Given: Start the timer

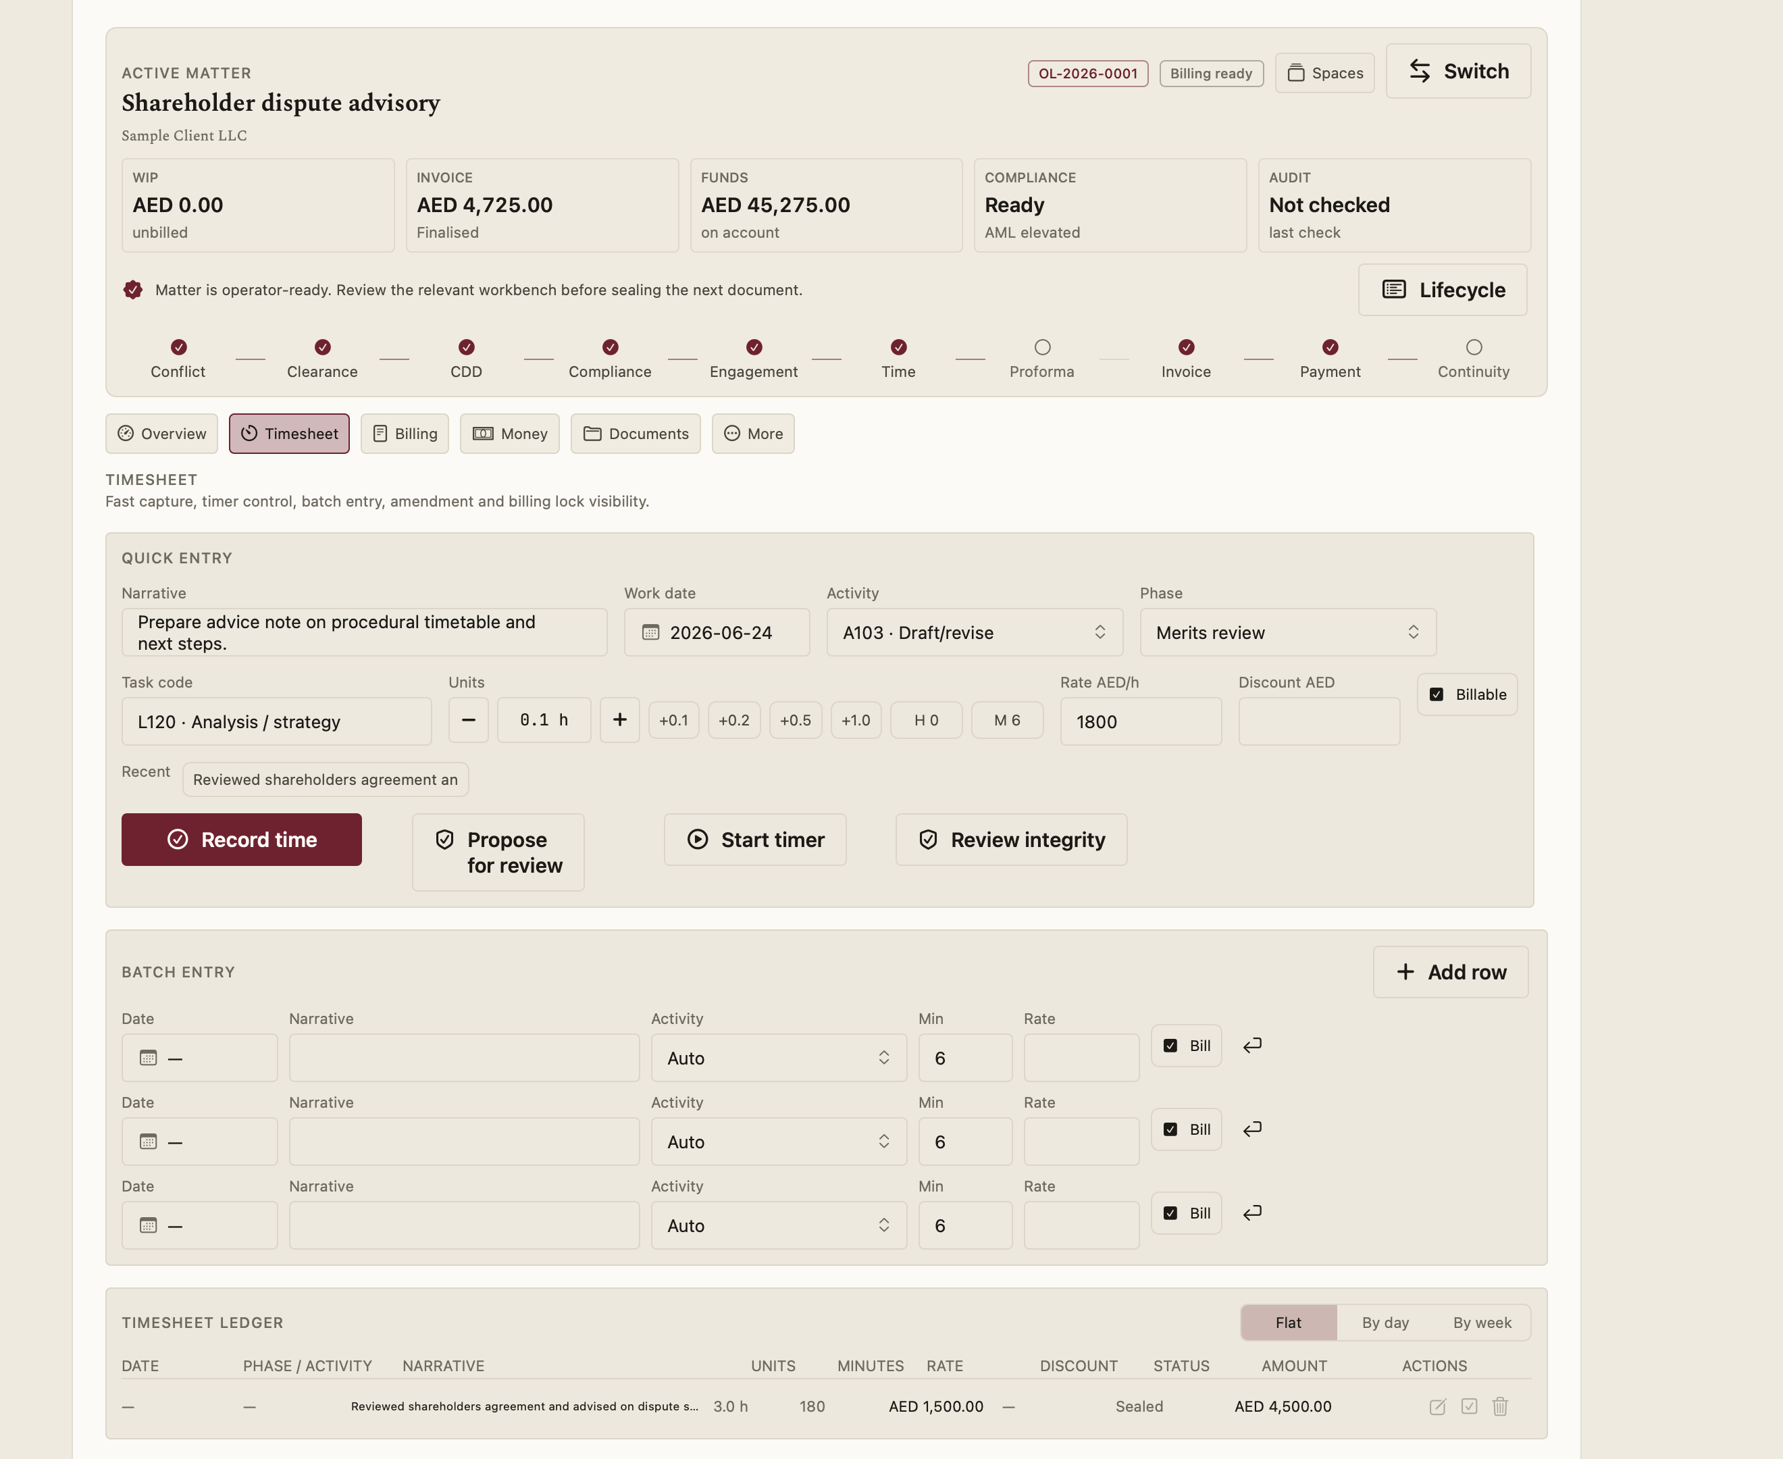Looking at the screenshot, I should click(x=755, y=840).
